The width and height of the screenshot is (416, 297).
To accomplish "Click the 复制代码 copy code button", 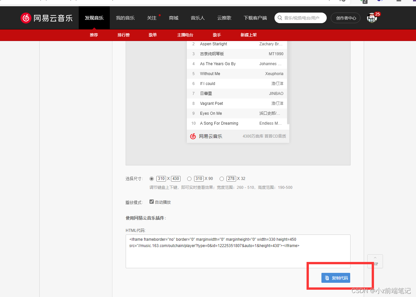I will click(336, 278).
